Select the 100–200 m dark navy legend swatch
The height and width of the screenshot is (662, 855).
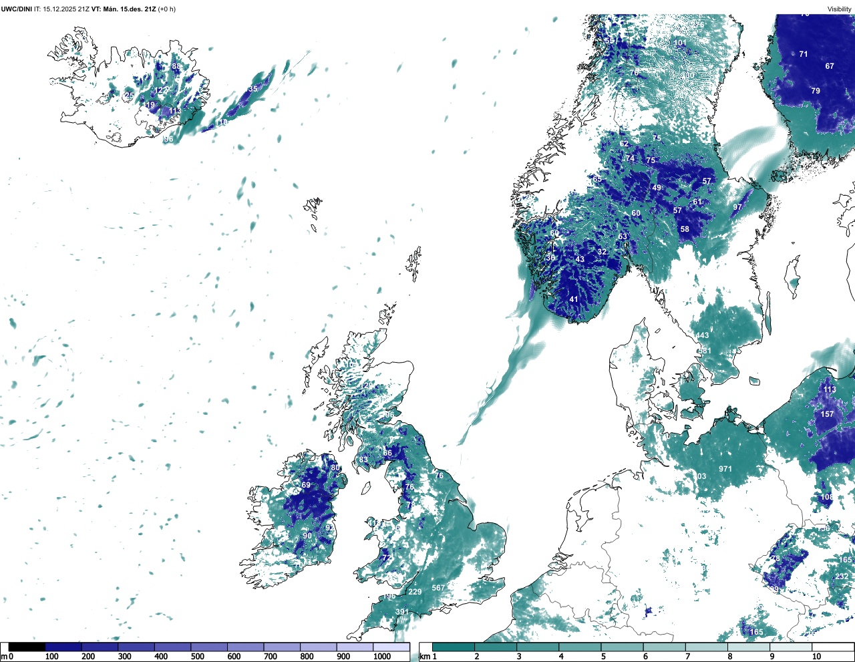(x=63, y=647)
